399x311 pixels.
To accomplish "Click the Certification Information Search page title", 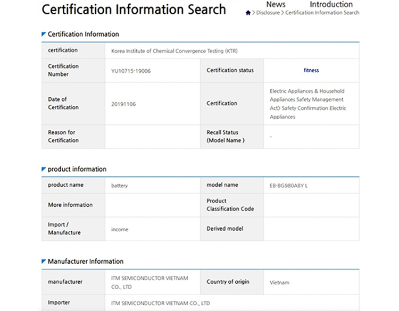I will [134, 10].
